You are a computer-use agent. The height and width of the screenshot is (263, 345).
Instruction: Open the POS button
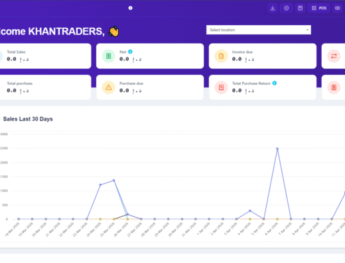coord(319,9)
